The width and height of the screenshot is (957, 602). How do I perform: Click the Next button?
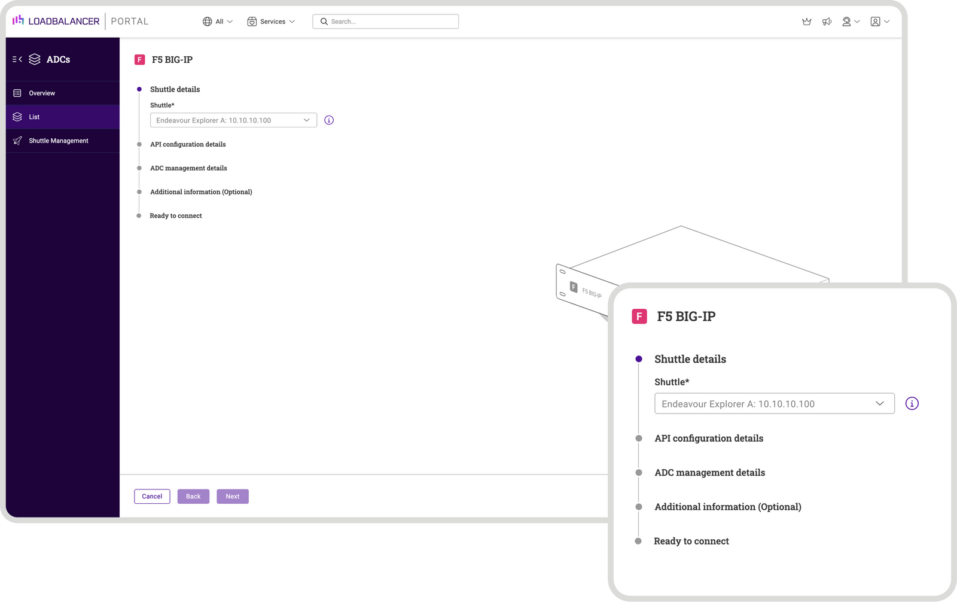(232, 496)
